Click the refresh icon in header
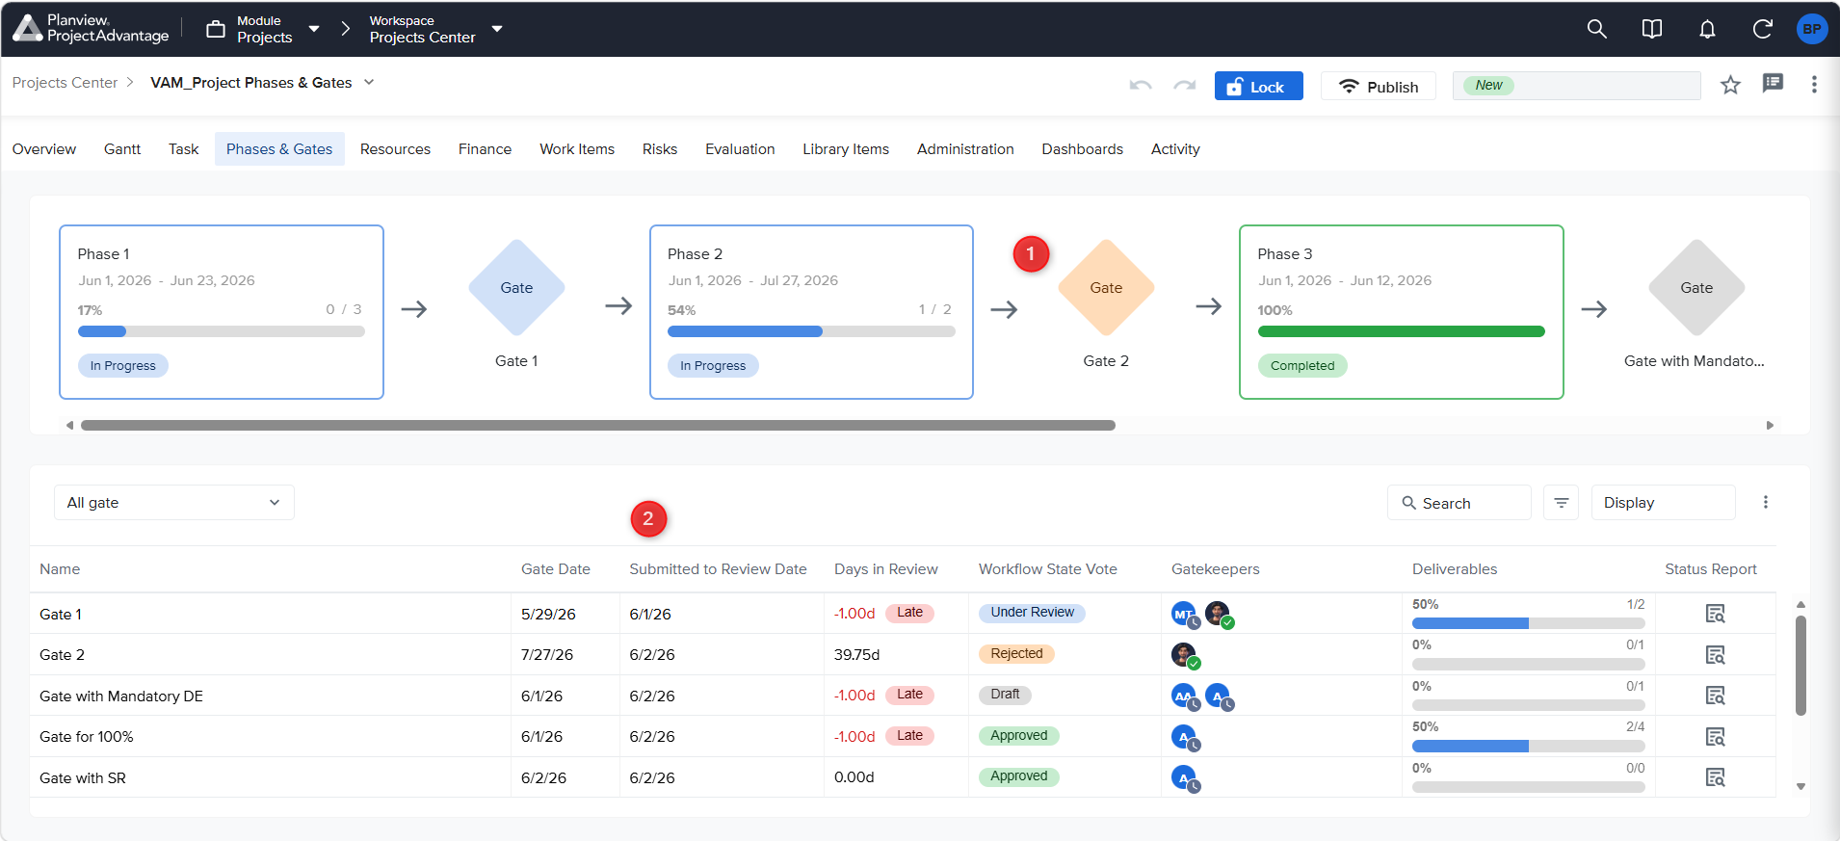This screenshot has height=841, width=1840. click(x=1762, y=29)
